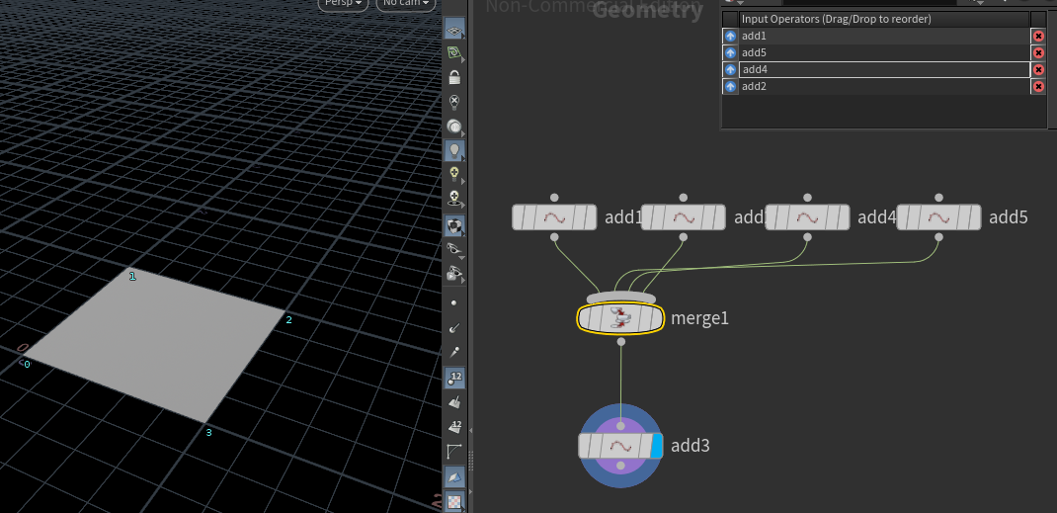Select the high quality lighting bulb icon
This screenshot has width=1057, height=513.
(454, 175)
